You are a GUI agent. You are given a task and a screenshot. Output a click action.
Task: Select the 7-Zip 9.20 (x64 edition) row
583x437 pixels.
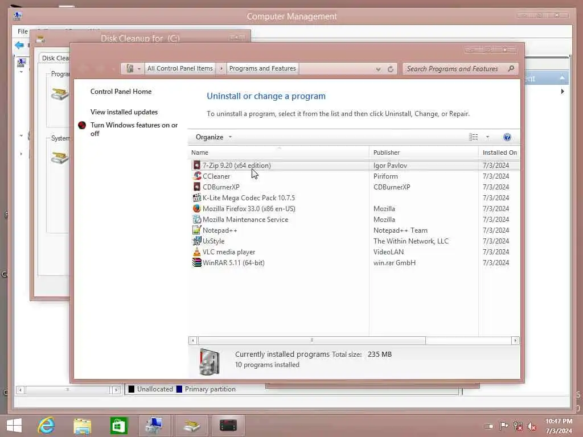pos(355,166)
